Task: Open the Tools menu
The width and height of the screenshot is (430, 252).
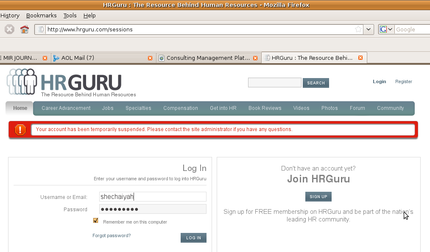Action: (x=70, y=16)
